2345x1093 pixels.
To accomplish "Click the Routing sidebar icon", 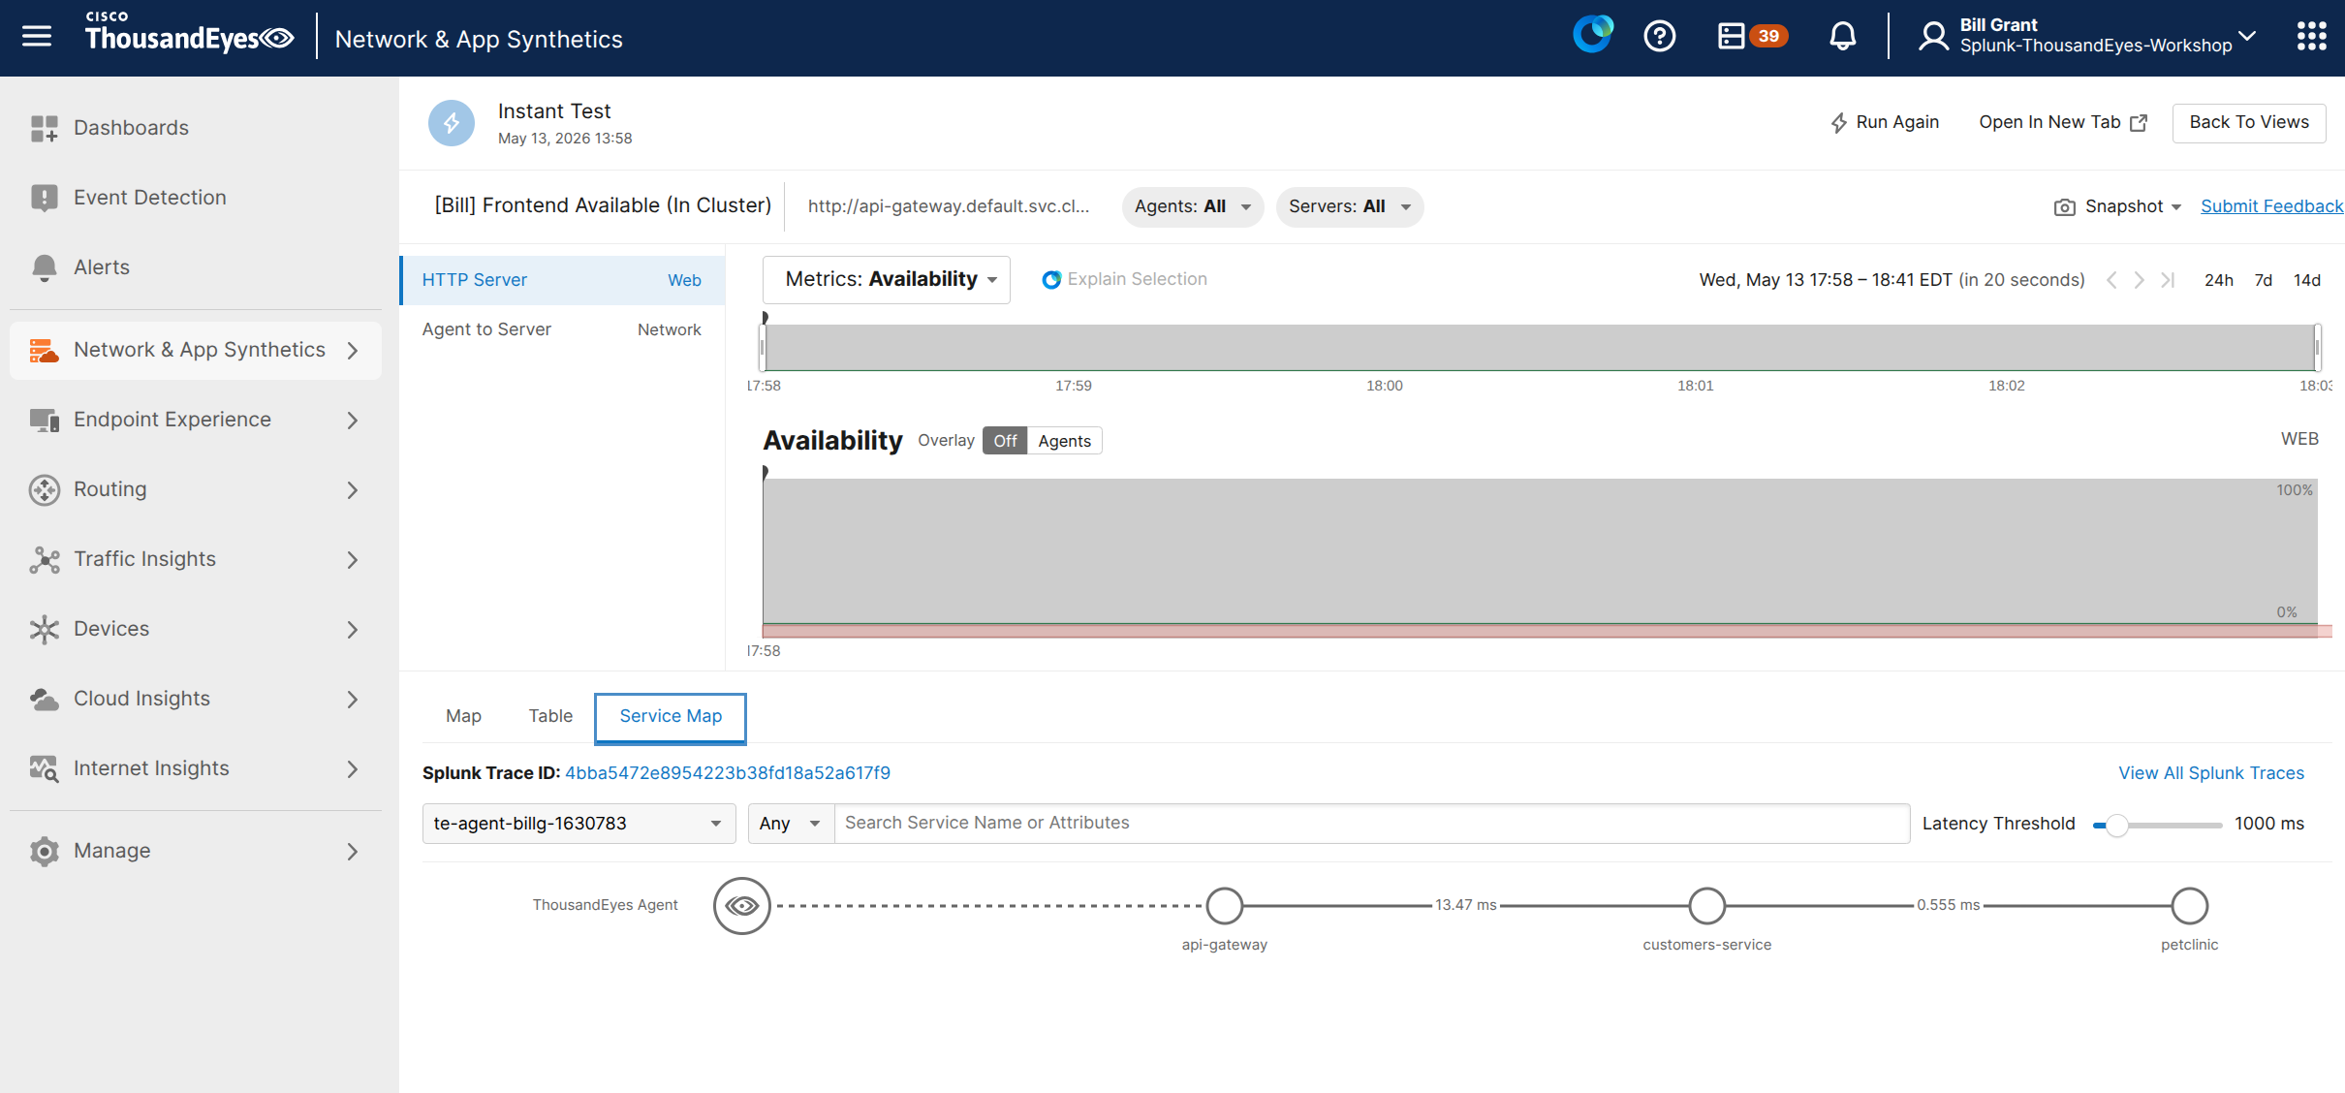I will (x=44, y=489).
